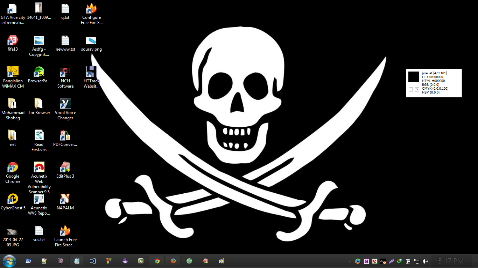Click the 5:47 PM taskbar clock
This screenshot has height=268, width=478.
(x=451, y=261)
